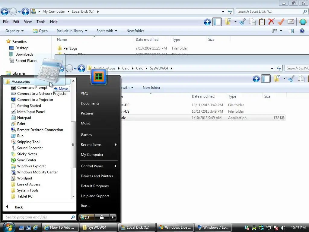The width and height of the screenshot is (309, 232).
Task: Open the File menu
Action: click(6, 22)
